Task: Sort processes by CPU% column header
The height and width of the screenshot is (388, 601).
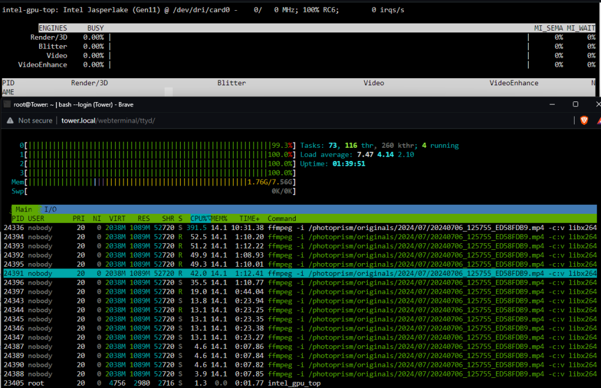Action: tap(201, 219)
